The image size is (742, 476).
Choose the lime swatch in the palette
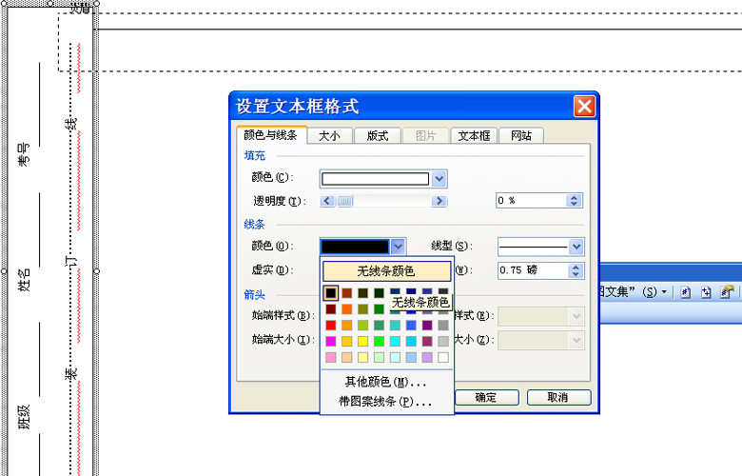click(363, 326)
